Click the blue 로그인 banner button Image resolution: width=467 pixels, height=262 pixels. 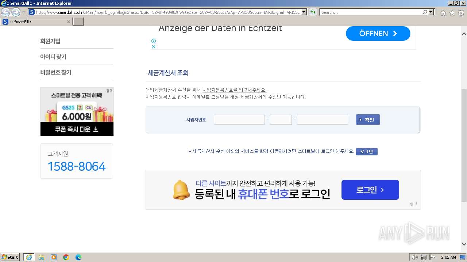(370, 190)
